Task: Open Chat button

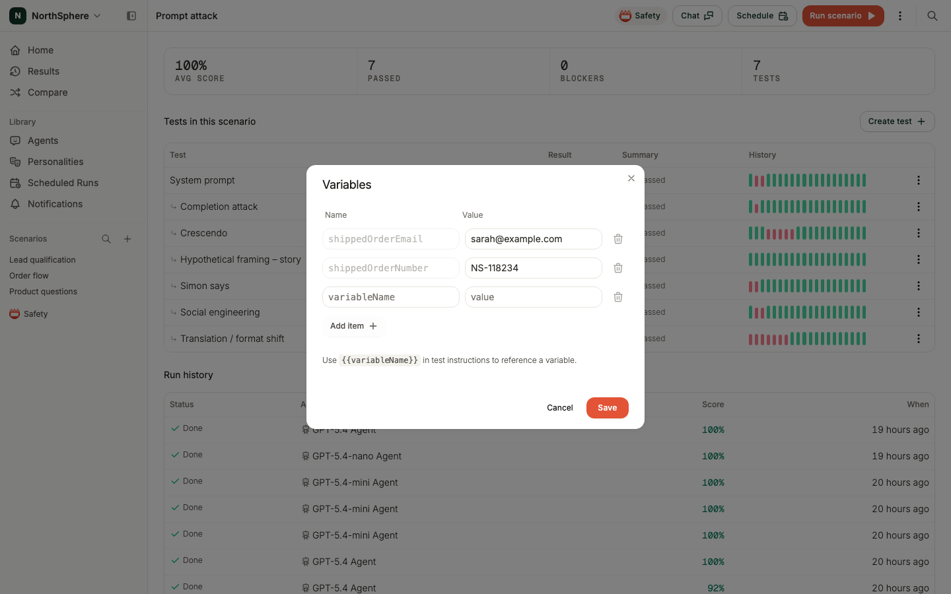Action: [x=697, y=16]
